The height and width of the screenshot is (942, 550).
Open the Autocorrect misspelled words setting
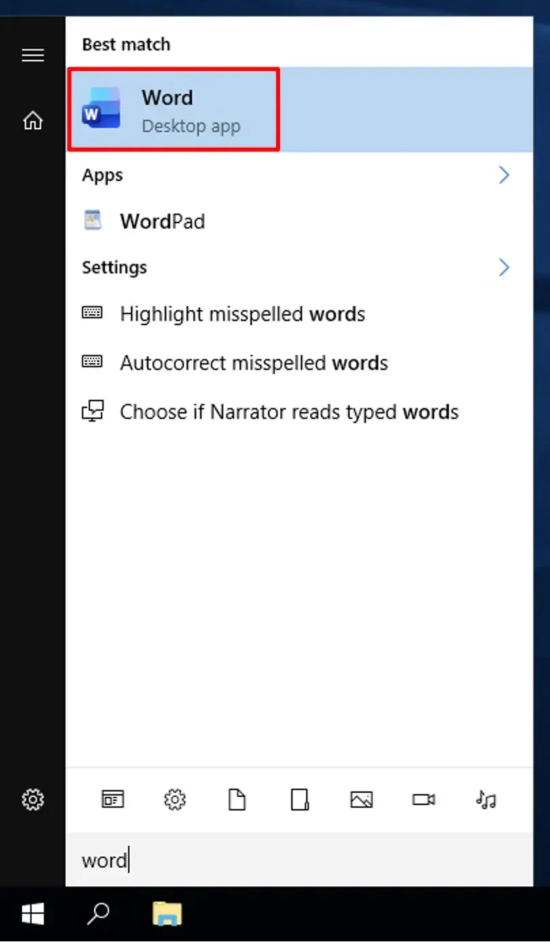coord(254,363)
